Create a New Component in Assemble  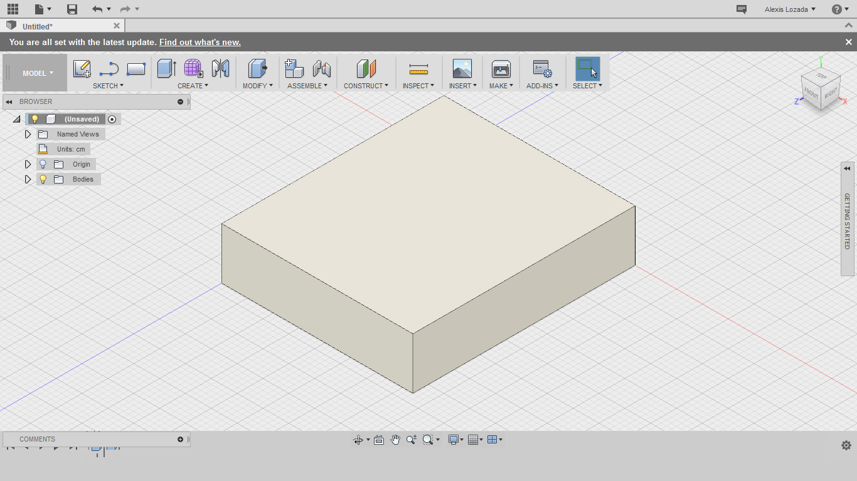(294, 68)
